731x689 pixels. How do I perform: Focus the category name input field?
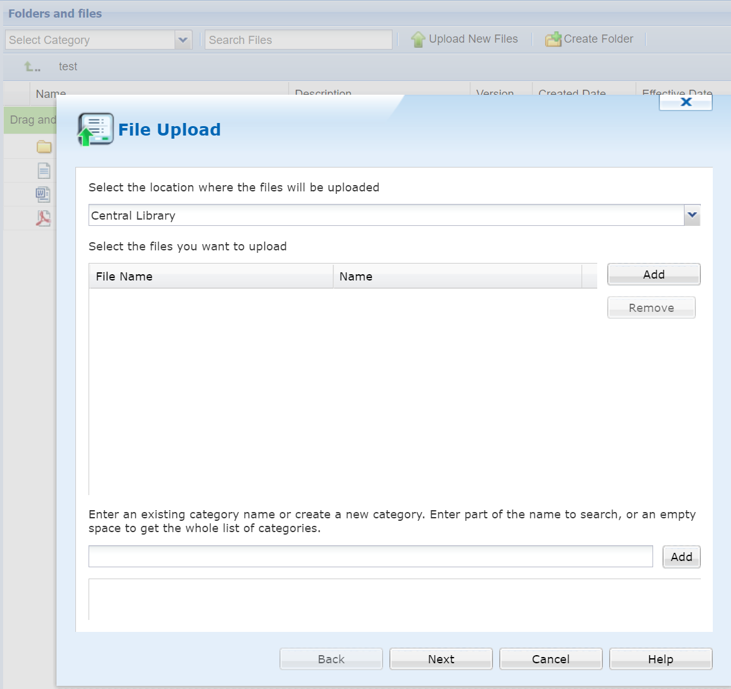pos(371,557)
